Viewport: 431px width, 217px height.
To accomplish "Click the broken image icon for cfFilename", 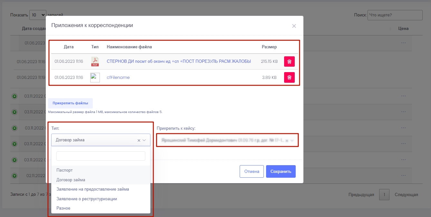I will (95, 78).
